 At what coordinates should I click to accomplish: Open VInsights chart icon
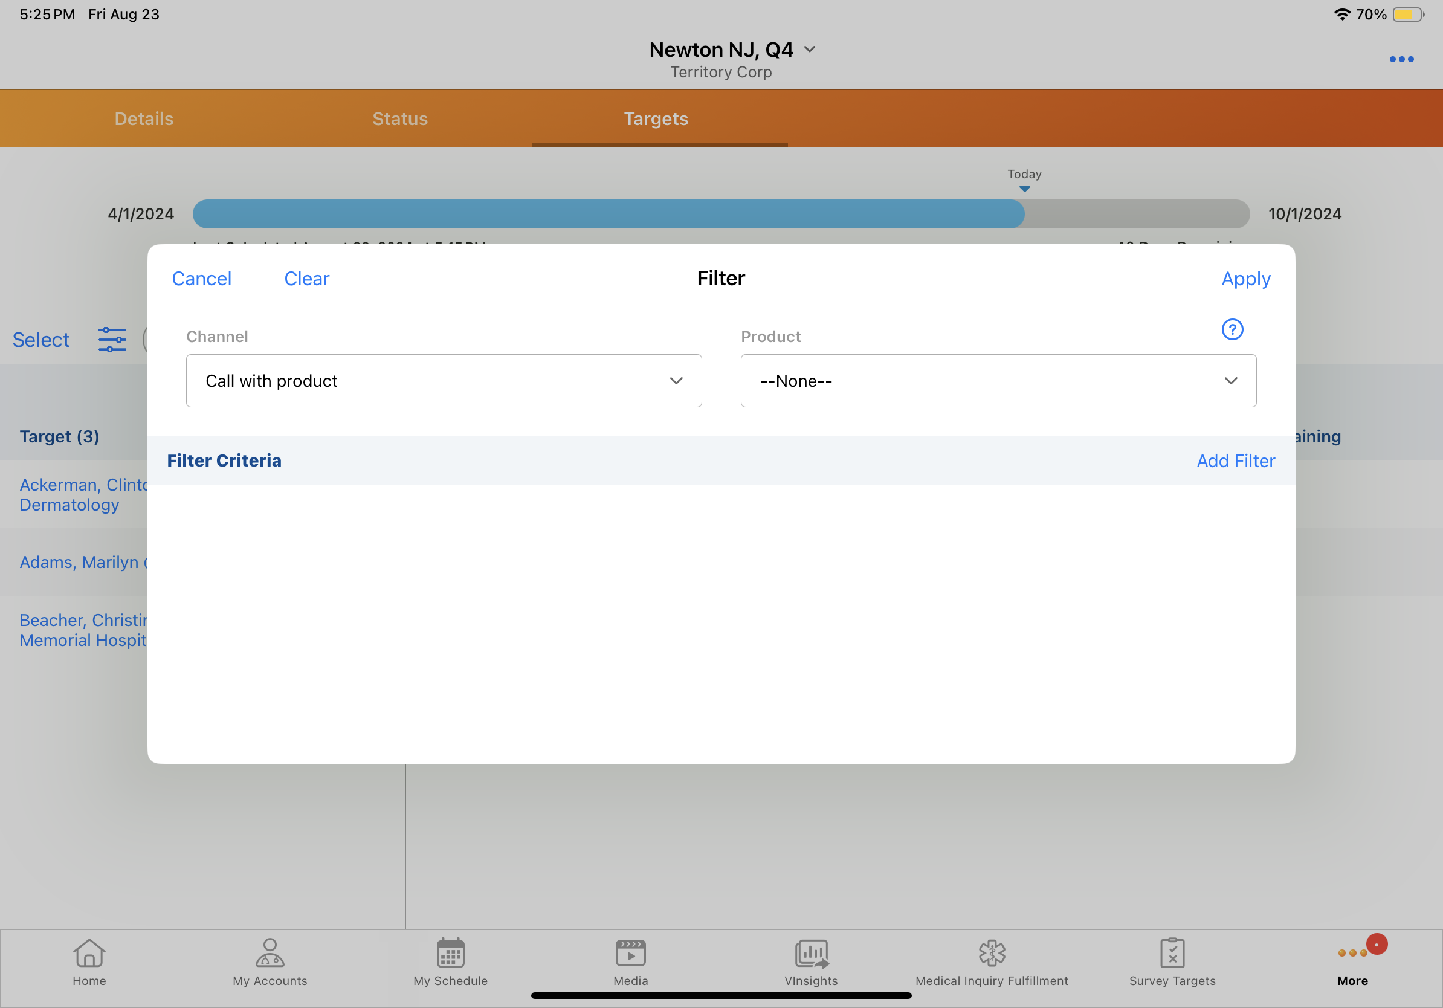click(811, 954)
